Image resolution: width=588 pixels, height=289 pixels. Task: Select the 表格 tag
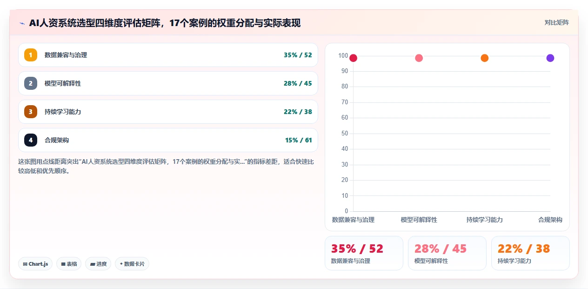(x=69, y=264)
